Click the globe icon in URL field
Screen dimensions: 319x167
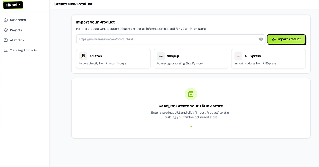261,39
